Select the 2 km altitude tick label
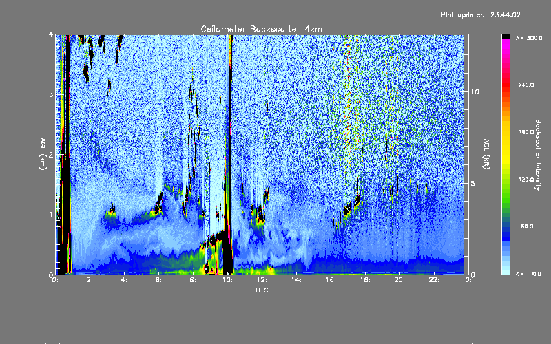This screenshot has width=551, height=344. tap(51, 155)
